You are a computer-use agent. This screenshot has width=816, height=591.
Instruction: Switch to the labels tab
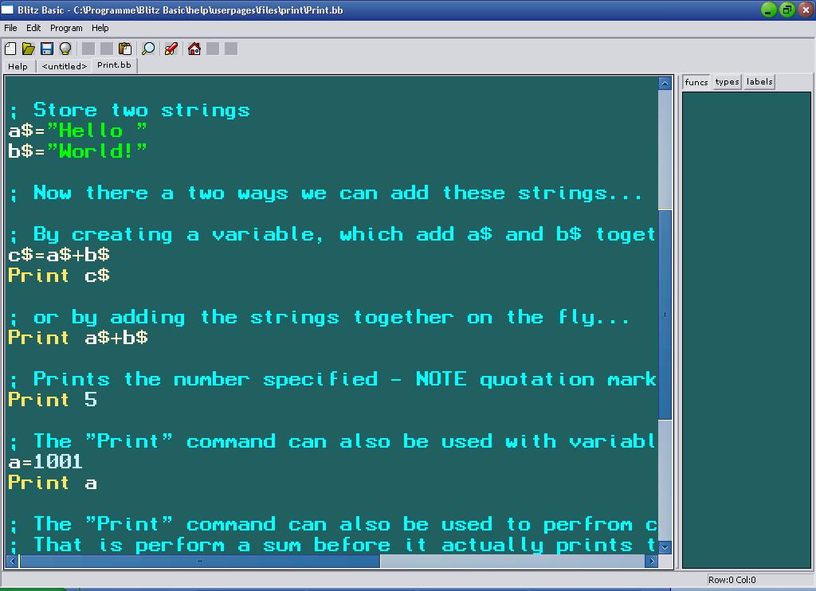(759, 82)
